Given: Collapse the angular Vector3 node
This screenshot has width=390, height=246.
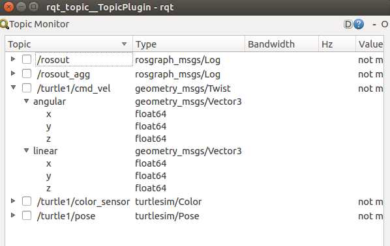Looking at the screenshot, I should pos(26,101).
